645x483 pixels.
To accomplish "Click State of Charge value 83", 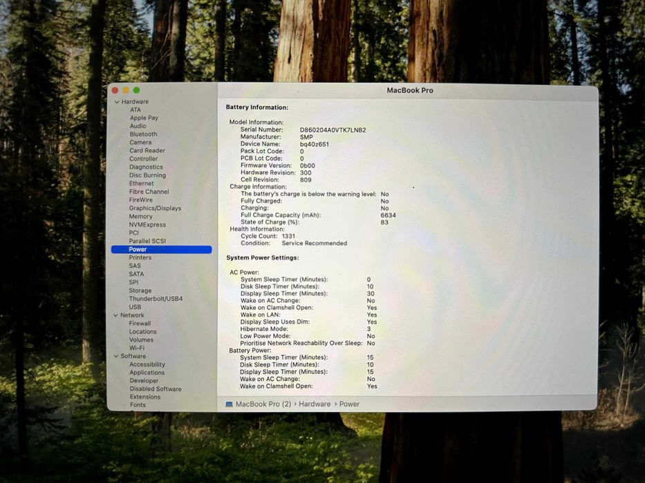I will 384,222.
